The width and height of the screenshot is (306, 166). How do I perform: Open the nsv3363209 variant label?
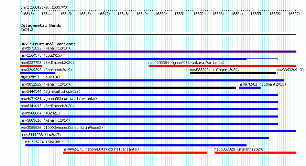[x=291, y=70]
